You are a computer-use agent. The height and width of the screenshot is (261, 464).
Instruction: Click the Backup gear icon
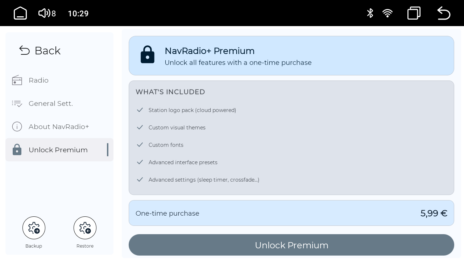[x=34, y=228]
